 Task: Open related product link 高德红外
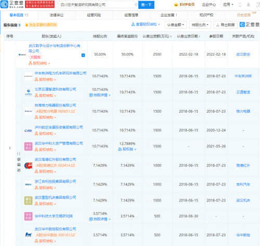243,166
